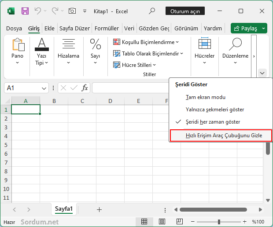
Task: Open Tablo Olarak Biçimlendir dropdown
Action: click(148, 54)
